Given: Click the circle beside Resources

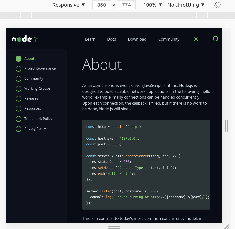Looking at the screenshot, I should click(x=18, y=109).
